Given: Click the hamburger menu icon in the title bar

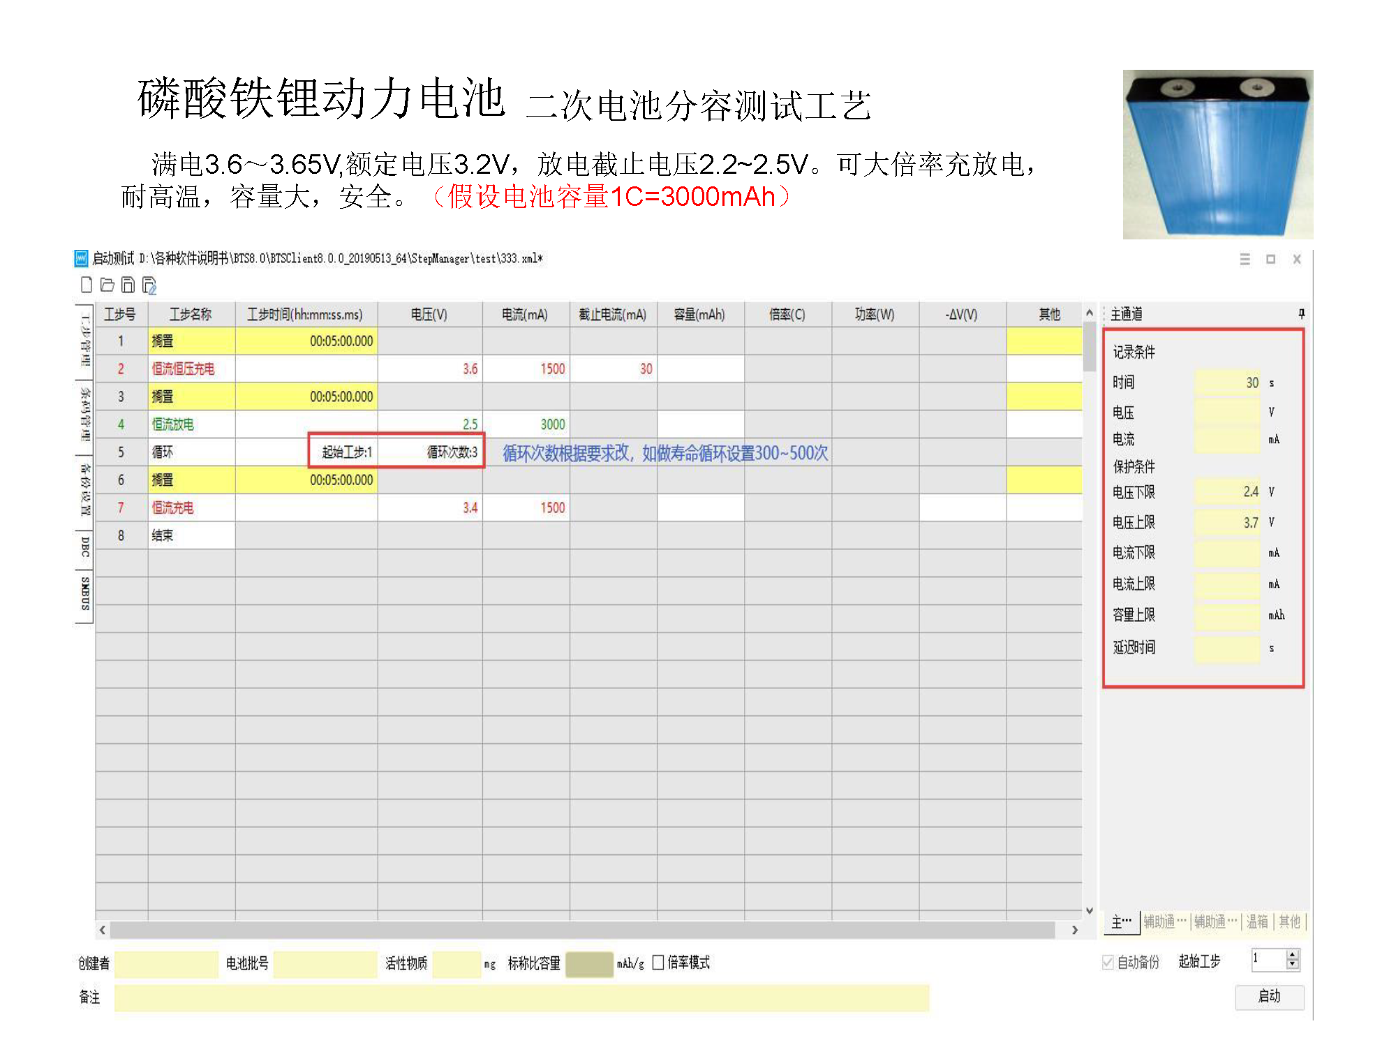Looking at the screenshot, I should point(1245,259).
